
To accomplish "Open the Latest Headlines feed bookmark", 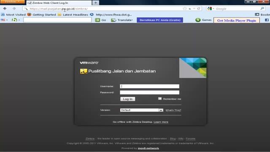I will pos(73,15).
